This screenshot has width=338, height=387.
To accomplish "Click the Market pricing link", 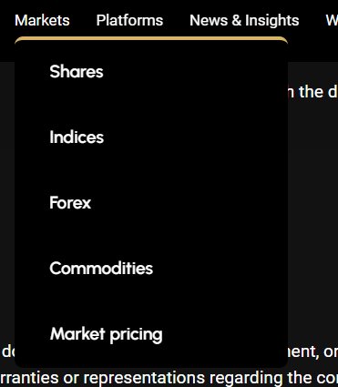I will [x=106, y=334].
